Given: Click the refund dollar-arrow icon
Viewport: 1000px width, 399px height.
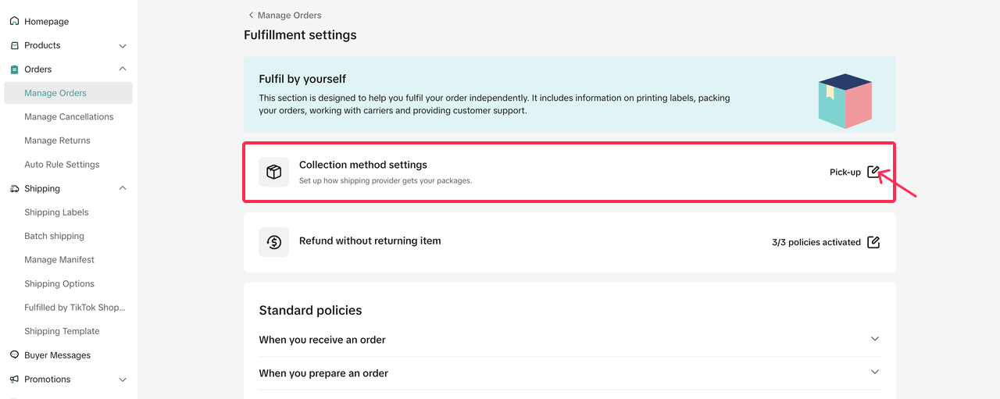Looking at the screenshot, I should click(273, 242).
